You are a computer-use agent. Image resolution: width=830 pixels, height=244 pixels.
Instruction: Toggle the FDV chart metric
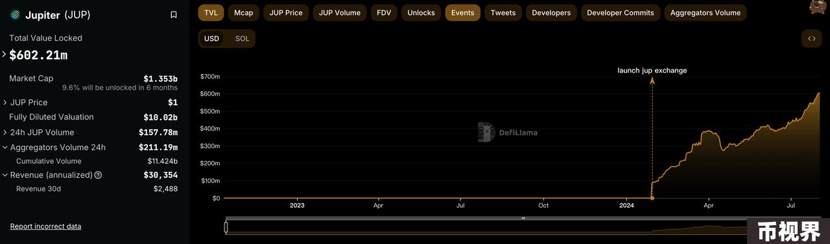click(x=384, y=12)
